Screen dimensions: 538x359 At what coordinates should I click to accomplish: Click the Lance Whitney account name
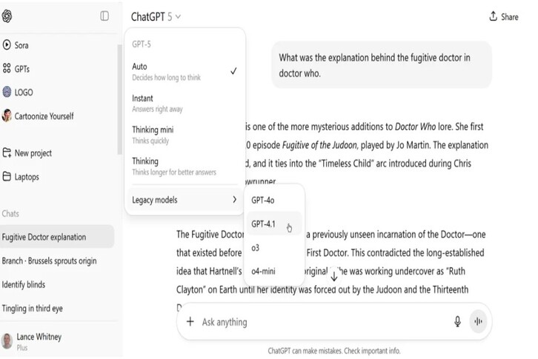coord(39,337)
